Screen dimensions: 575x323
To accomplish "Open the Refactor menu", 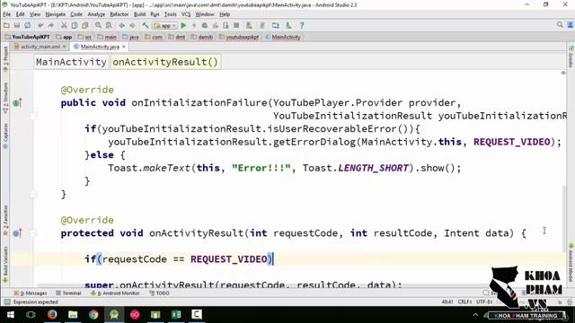I will click(x=119, y=14).
